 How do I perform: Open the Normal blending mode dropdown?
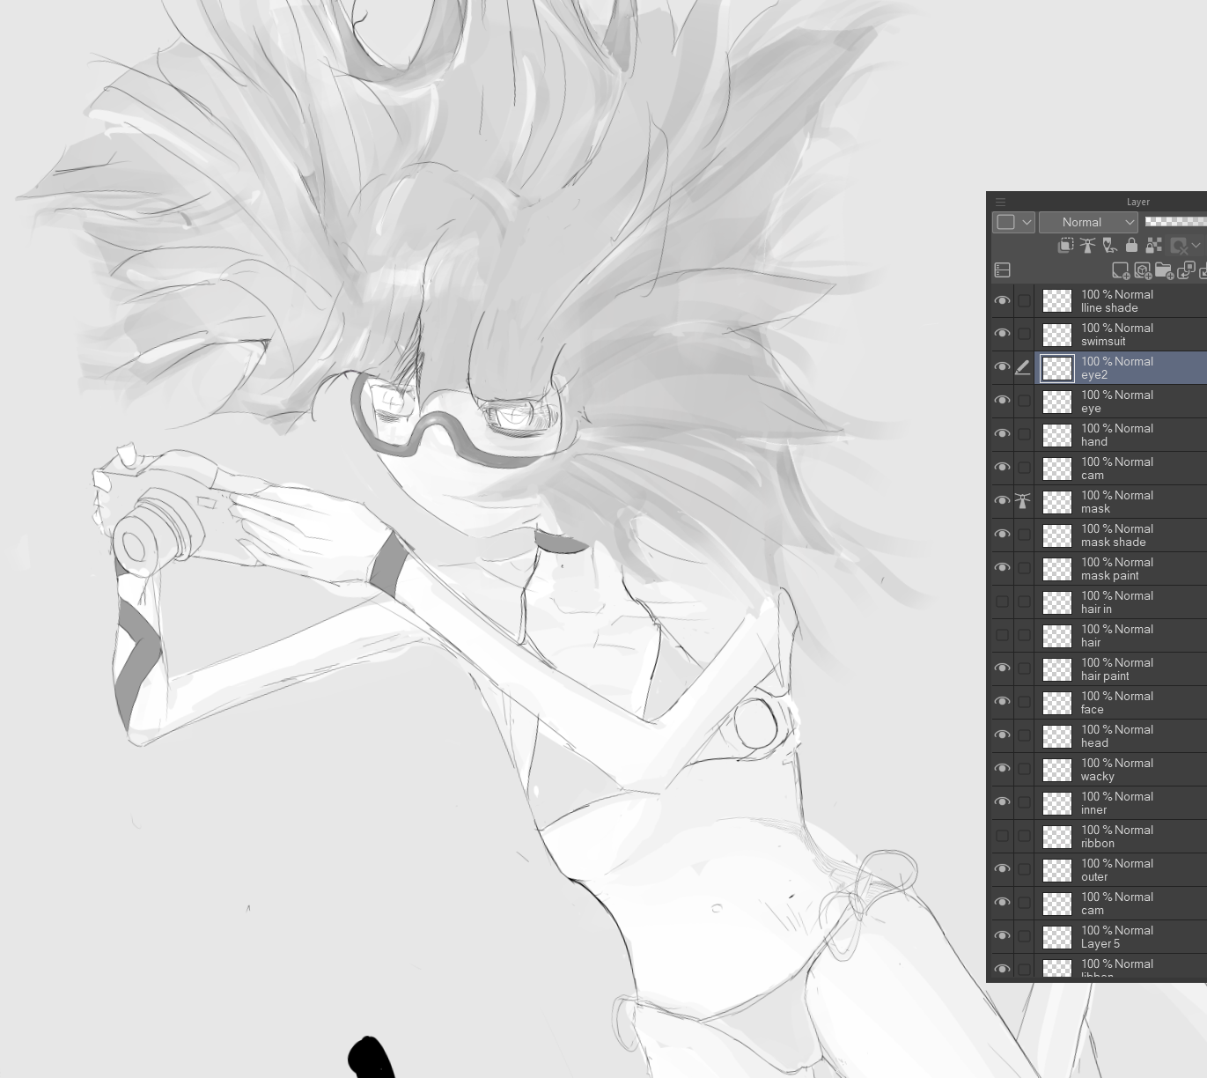point(1087,222)
